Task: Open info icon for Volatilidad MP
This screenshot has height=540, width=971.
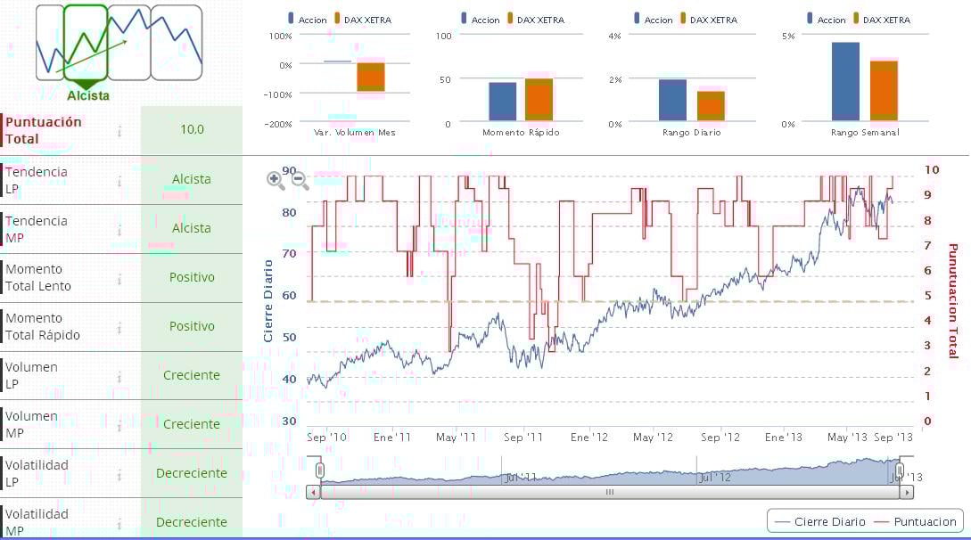Action: point(119,523)
